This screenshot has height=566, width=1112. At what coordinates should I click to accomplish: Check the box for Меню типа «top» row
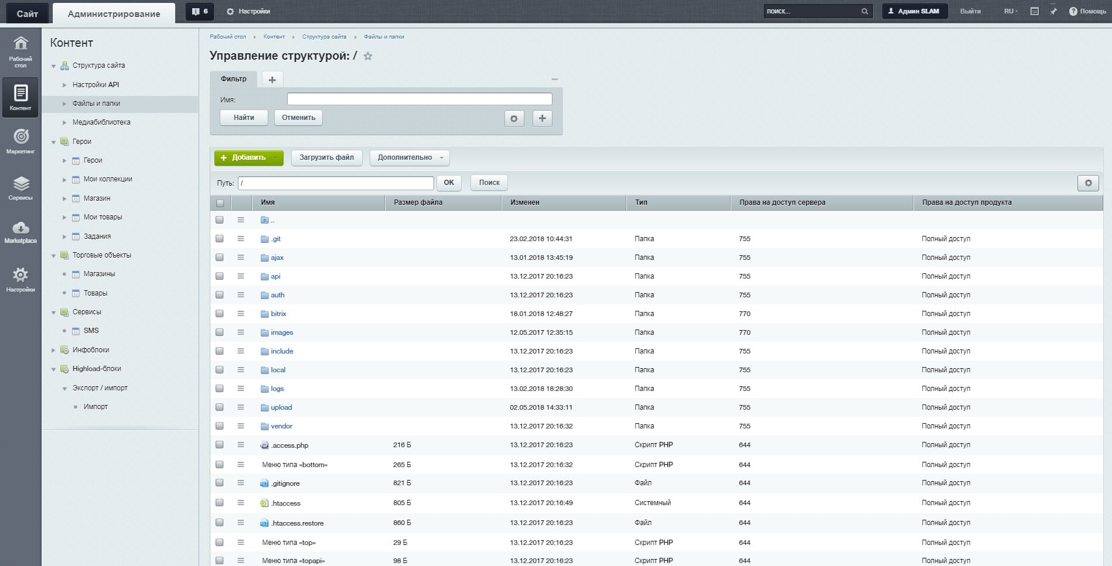coord(220,543)
